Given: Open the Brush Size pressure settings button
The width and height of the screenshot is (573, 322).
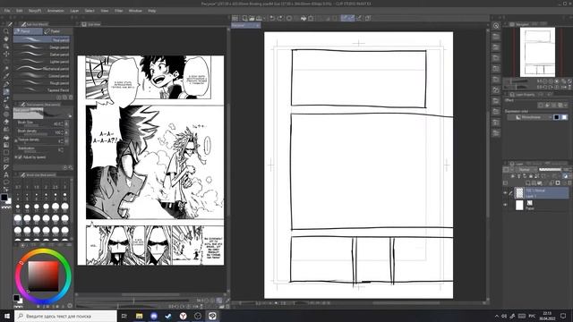Looking at the screenshot, I should point(66,123).
